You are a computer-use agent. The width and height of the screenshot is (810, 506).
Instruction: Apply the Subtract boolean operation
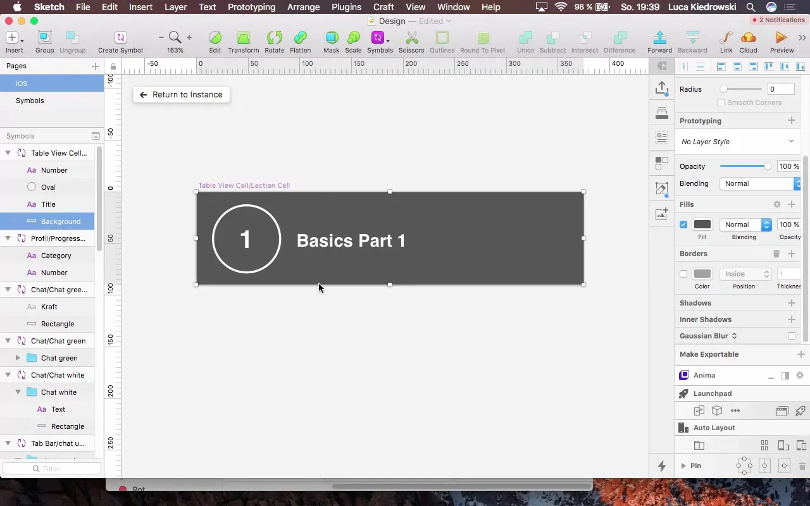553,41
